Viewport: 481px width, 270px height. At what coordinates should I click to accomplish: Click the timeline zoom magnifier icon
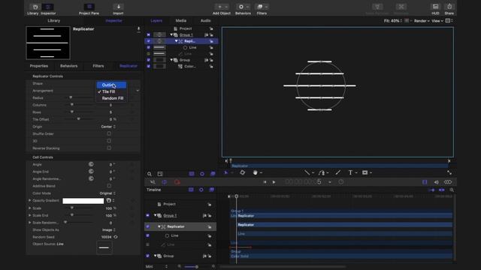(452, 190)
